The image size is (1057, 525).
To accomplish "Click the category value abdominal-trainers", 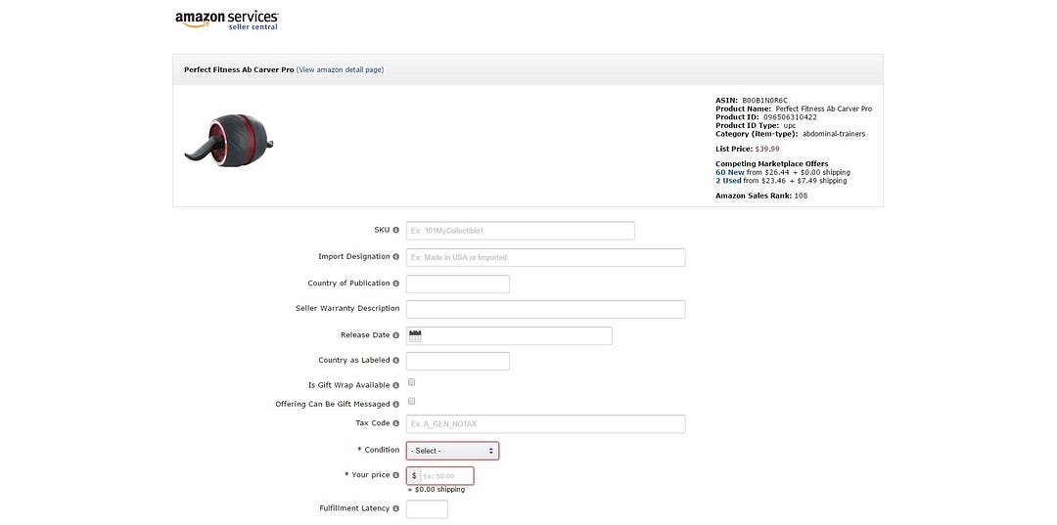I will 834,134.
